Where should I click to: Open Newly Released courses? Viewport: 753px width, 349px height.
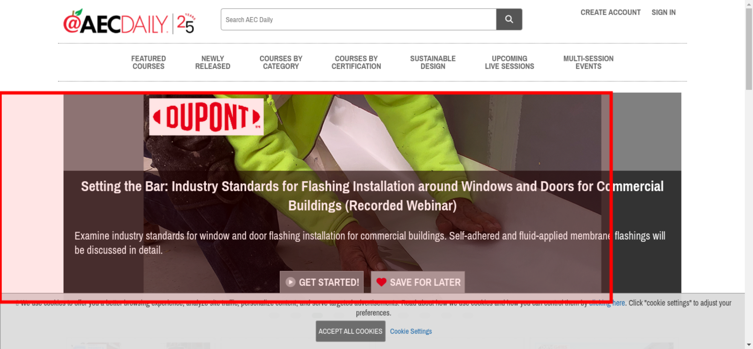[x=212, y=62]
